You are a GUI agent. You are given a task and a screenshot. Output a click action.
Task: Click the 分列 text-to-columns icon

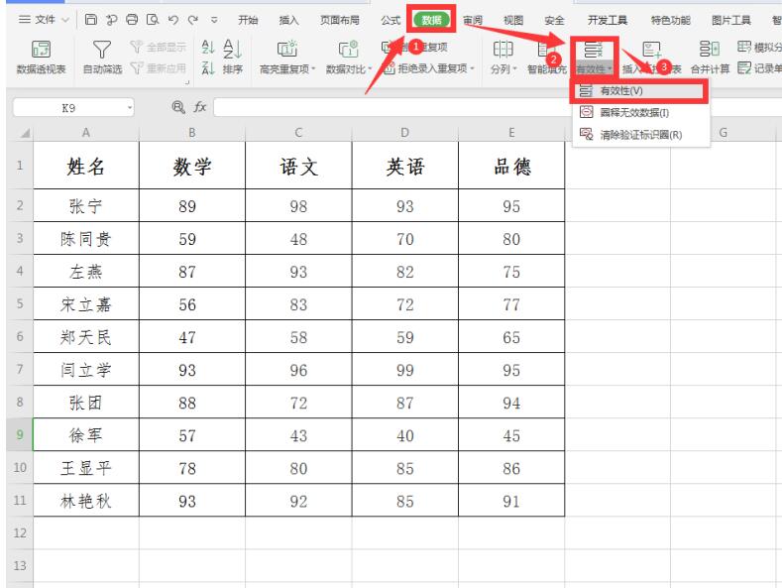(503, 49)
